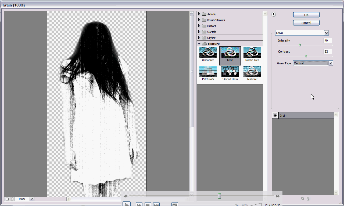Click the video player volume speaker icon
This screenshot has height=206, width=344.
(x=236, y=205)
